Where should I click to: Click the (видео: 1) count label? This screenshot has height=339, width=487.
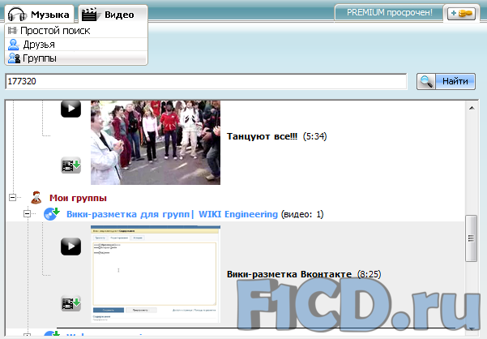302,214
